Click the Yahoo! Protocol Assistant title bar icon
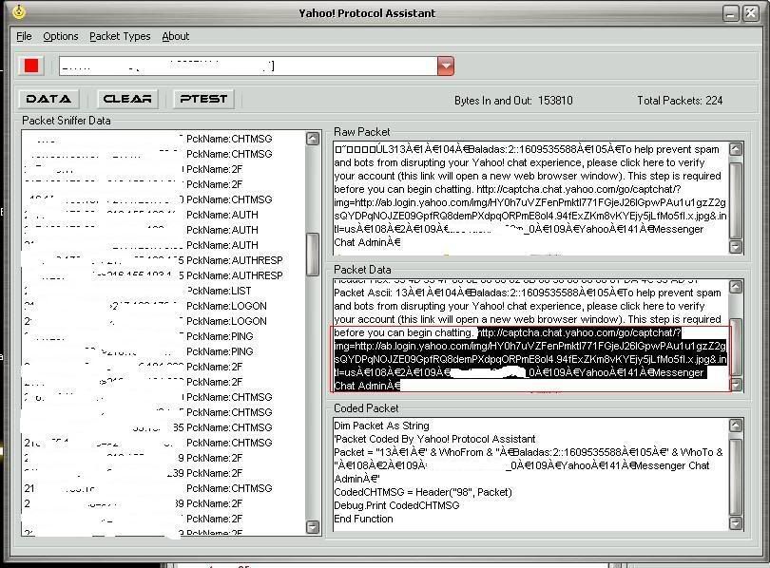This screenshot has height=568, width=770. [19, 11]
